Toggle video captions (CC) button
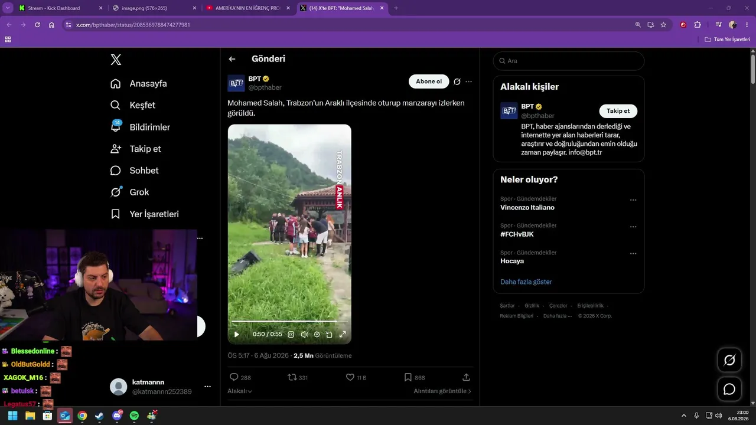This screenshot has height=425, width=756. coord(291,334)
